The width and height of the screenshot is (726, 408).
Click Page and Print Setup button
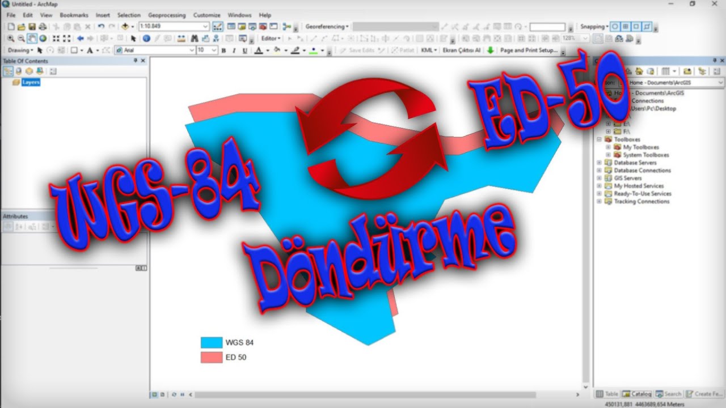529,50
